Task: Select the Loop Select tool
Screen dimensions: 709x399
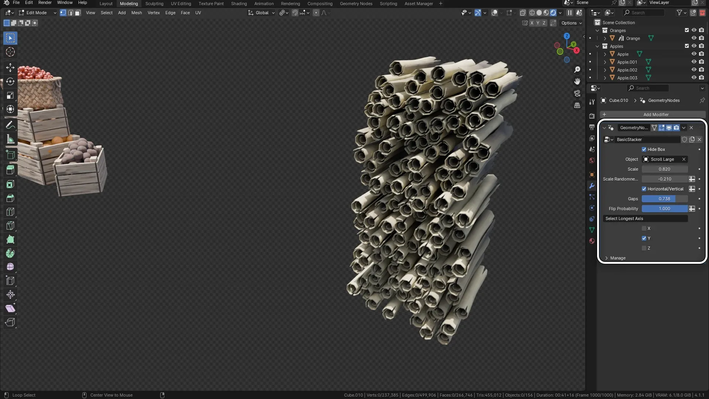Action: click(x=24, y=395)
